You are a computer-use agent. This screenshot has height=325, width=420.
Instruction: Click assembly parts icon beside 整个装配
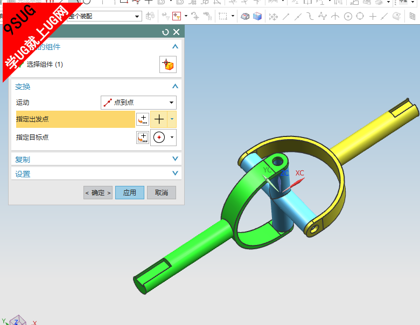[x=150, y=16]
